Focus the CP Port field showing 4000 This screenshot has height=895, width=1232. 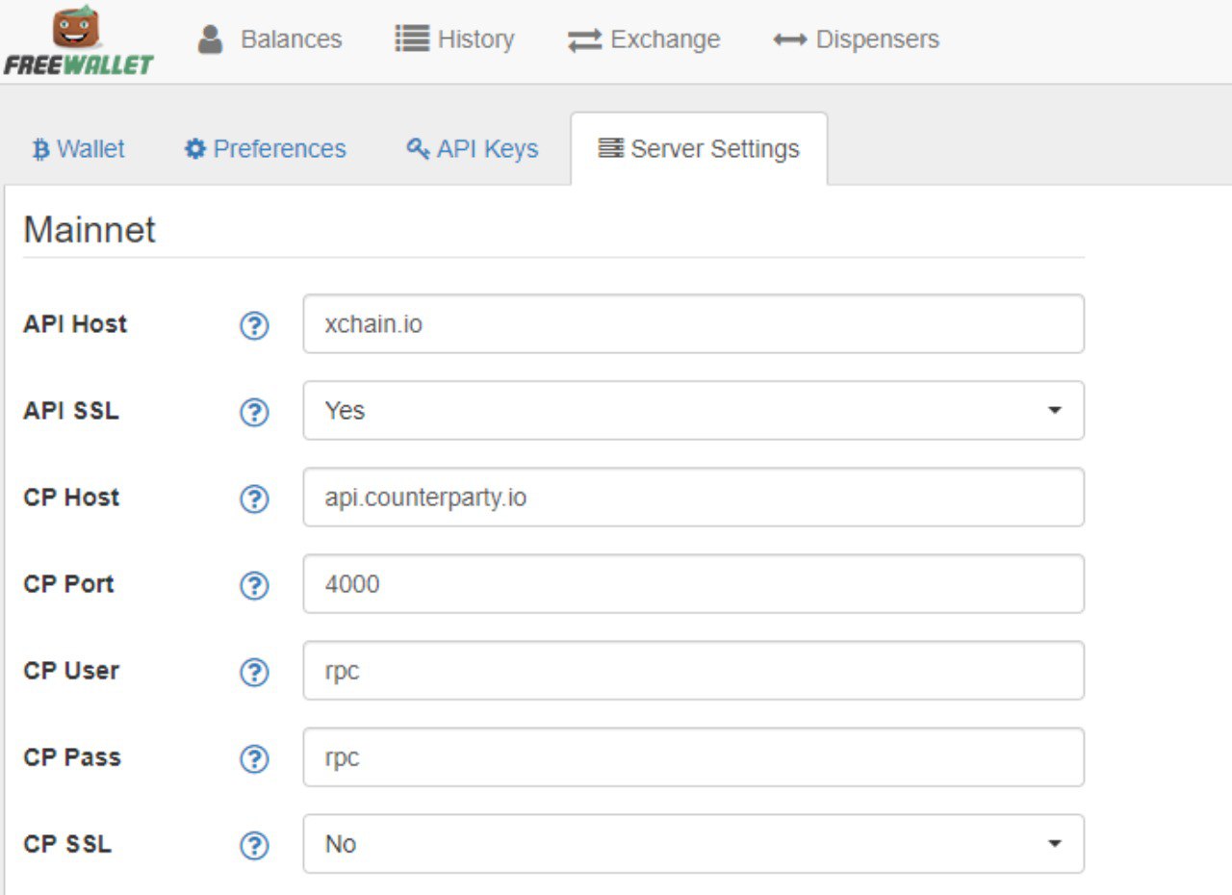[x=694, y=584]
